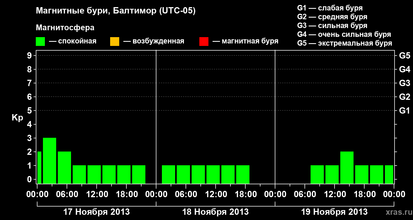Click legend line 'G3 — сильная буря'
Viewport: 413px width, 220px height.
tap(332, 26)
